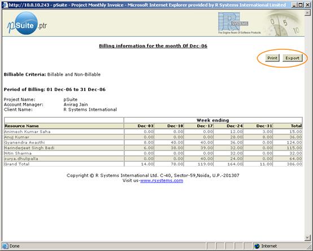Screen dimensions: 313x251
Task: Click the Internet zone globe icon
Action: (257, 246)
